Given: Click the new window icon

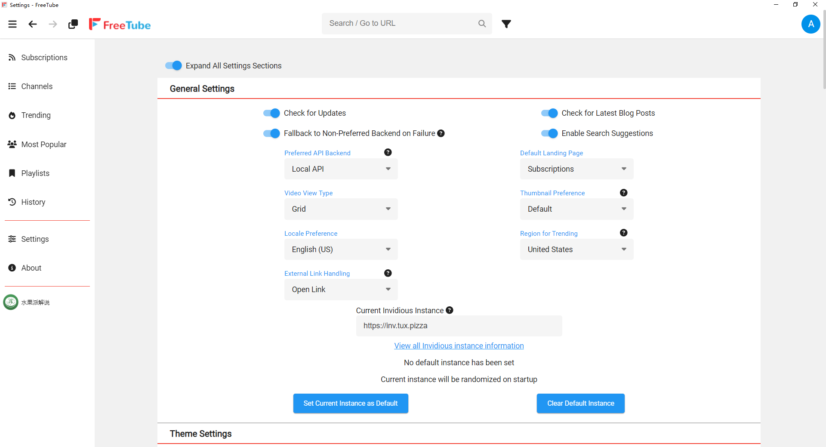Looking at the screenshot, I should pyautogui.click(x=73, y=24).
